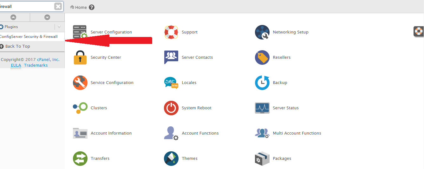Click the Server Configuration text label
The image size is (424, 169).
coord(111,32)
